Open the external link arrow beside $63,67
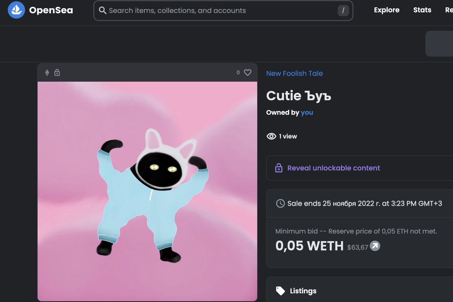 374,246
